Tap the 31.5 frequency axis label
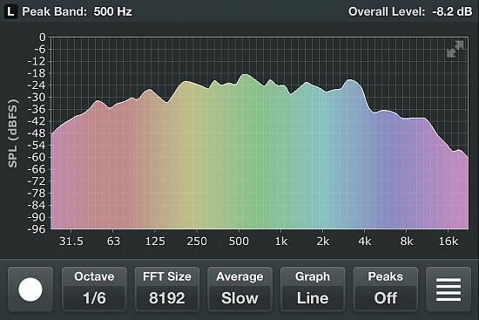 (x=71, y=241)
